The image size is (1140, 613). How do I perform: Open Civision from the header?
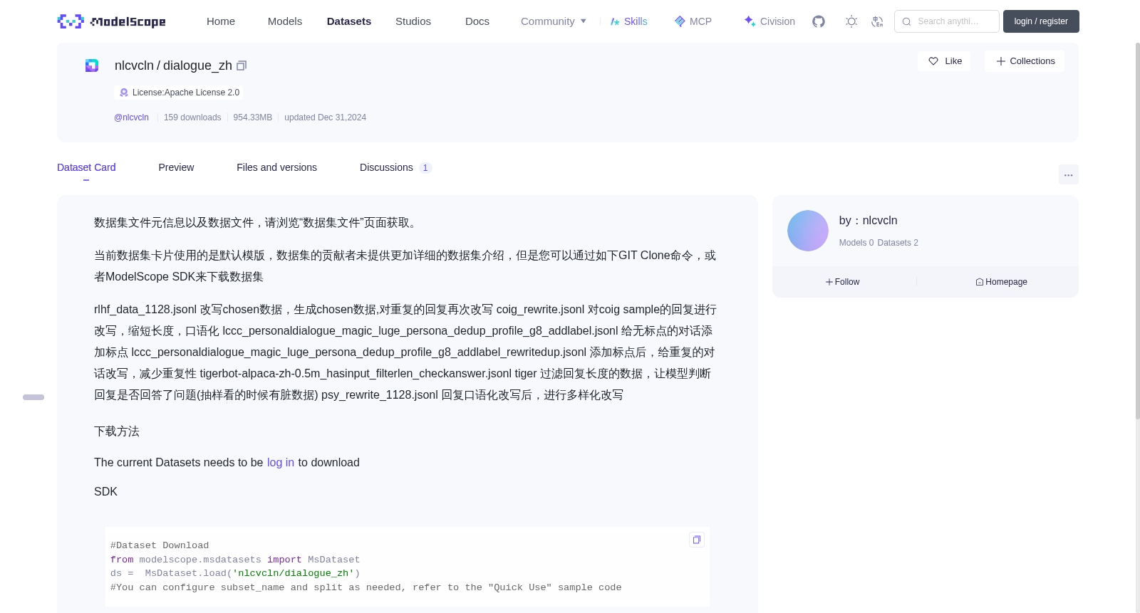(769, 21)
